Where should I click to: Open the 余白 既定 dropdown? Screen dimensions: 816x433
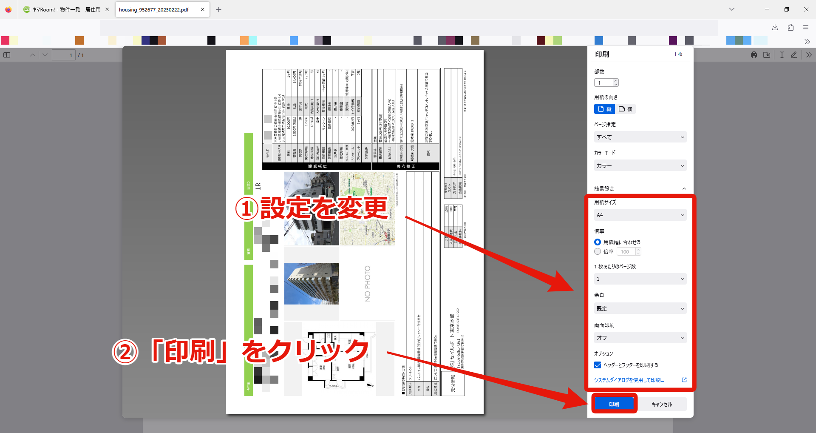(x=640, y=308)
